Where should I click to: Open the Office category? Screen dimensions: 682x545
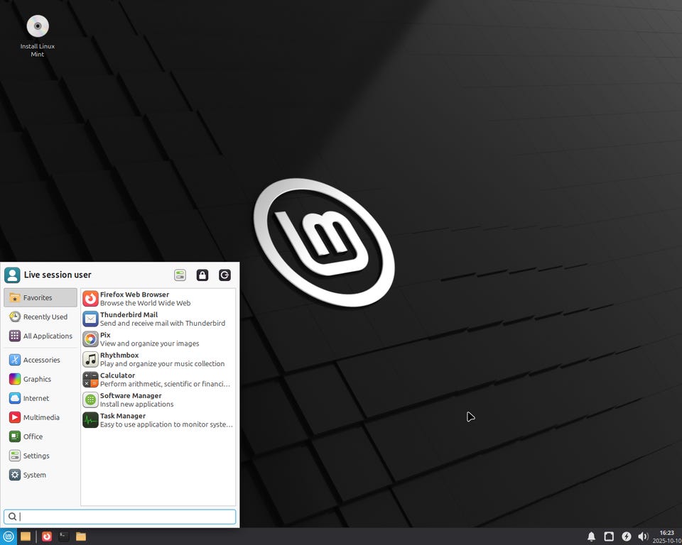[x=40, y=436]
